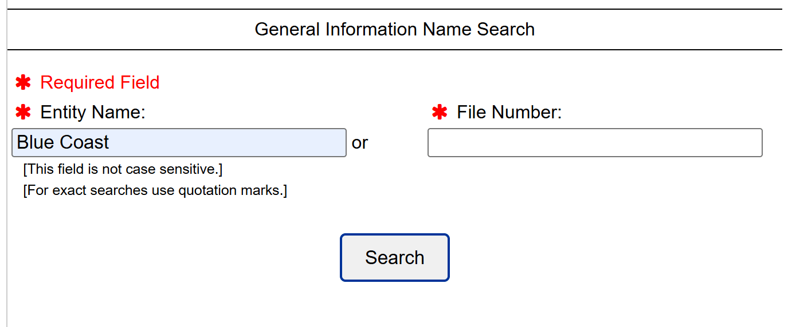Image resolution: width=792 pixels, height=327 pixels.
Task: Click the words "case sensitive" in the note
Action: pyautogui.click(x=178, y=169)
